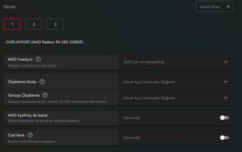Switch to display tab 3

(55, 24)
